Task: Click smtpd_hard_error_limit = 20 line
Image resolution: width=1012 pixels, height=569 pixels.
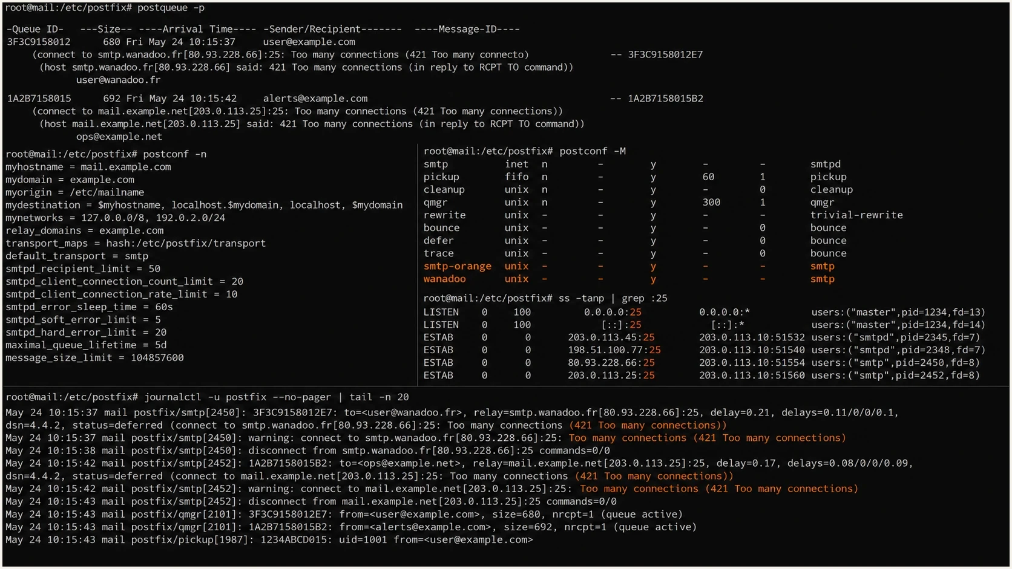Action: (x=86, y=332)
